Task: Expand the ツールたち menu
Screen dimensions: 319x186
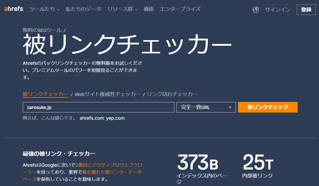Action: coord(45,9)
